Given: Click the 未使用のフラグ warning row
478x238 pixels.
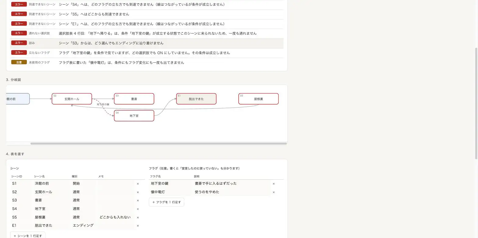Looking at the screenshot, I should [x=147, y=63].
